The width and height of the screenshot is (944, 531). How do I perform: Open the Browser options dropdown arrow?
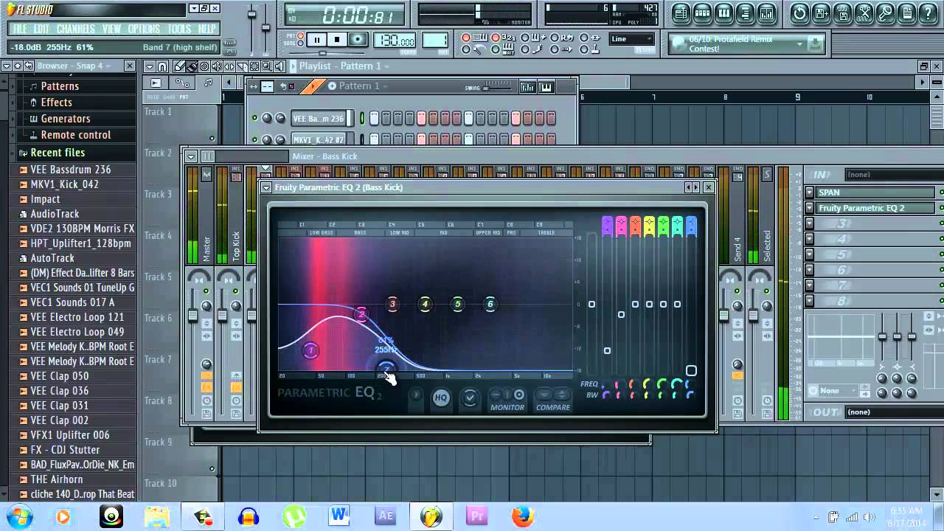tap(7, 66)
